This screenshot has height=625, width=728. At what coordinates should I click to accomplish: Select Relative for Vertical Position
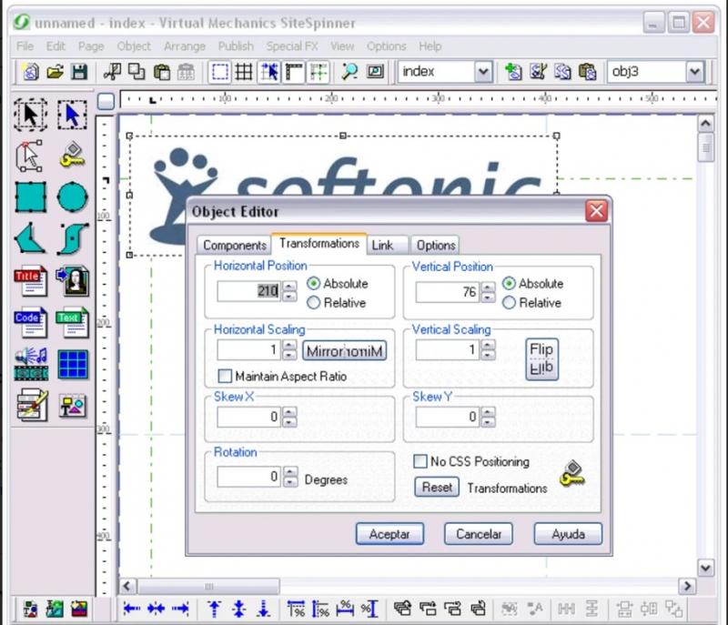point(532,303)
